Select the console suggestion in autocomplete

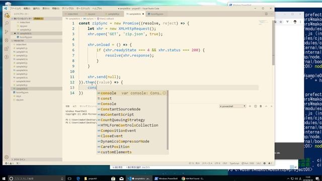(x=132, y=93)
